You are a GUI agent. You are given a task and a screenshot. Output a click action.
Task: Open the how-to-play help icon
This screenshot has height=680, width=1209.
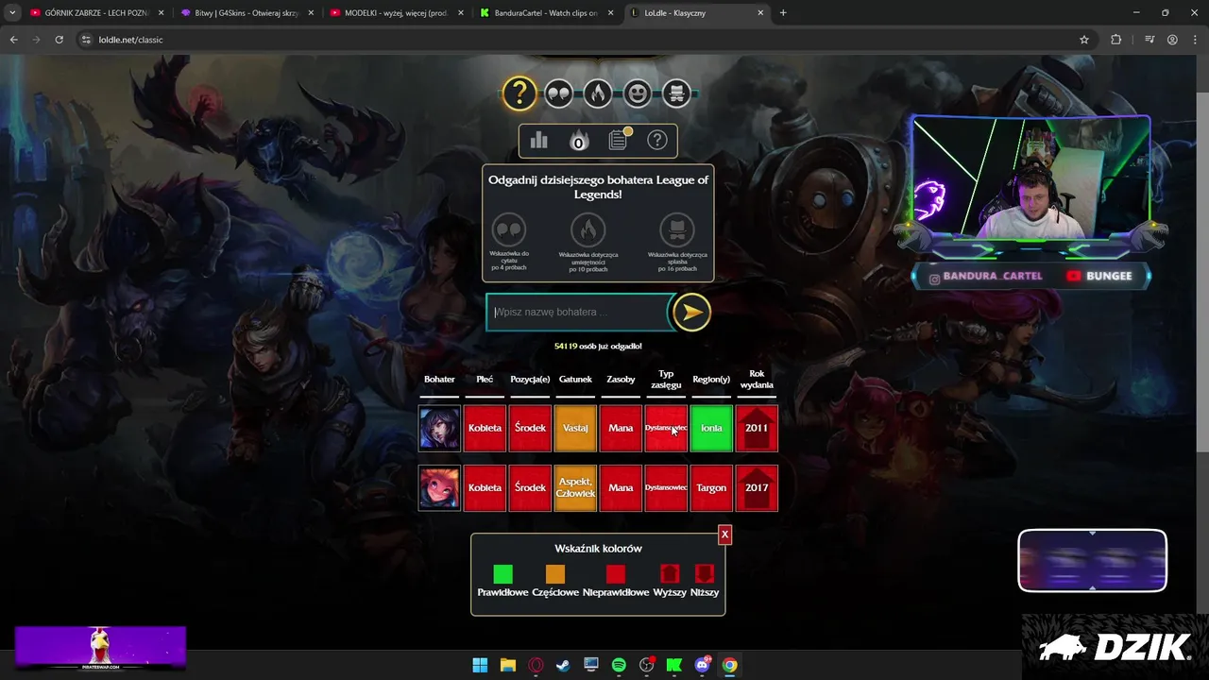pyautogui.click(x=657, y=141)
